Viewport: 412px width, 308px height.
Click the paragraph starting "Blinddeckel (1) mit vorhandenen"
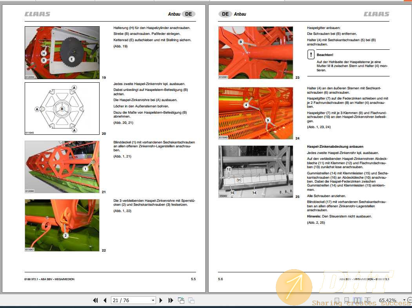(154, 146)
